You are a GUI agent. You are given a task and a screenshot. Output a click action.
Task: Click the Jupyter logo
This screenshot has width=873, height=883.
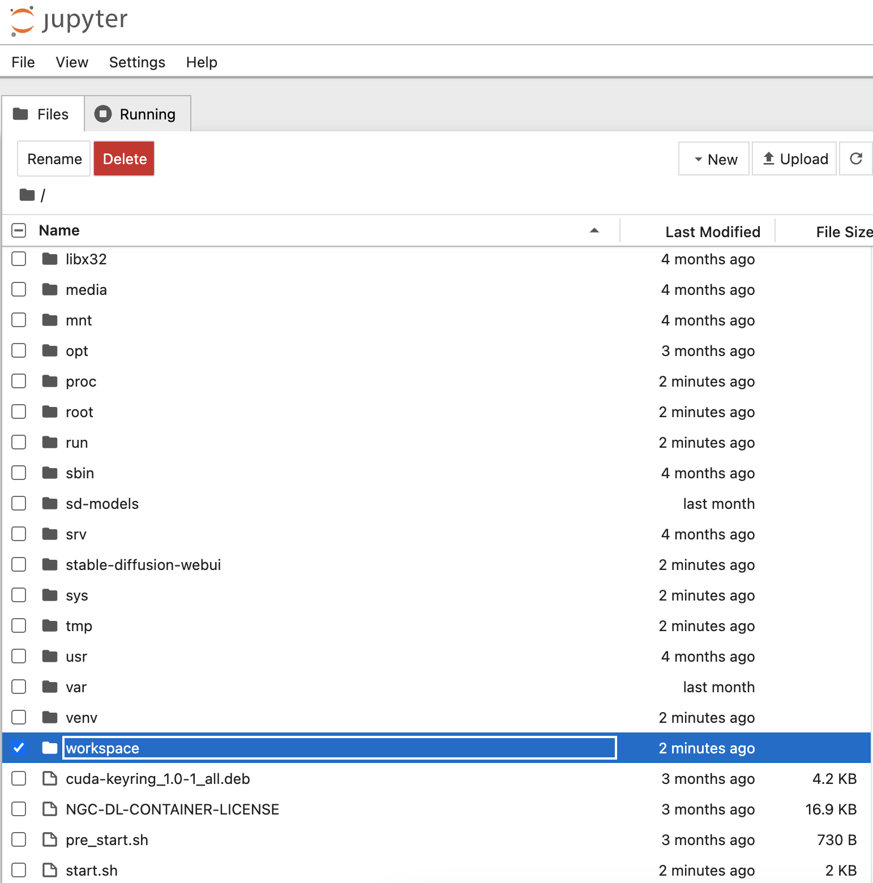(69, 20)
